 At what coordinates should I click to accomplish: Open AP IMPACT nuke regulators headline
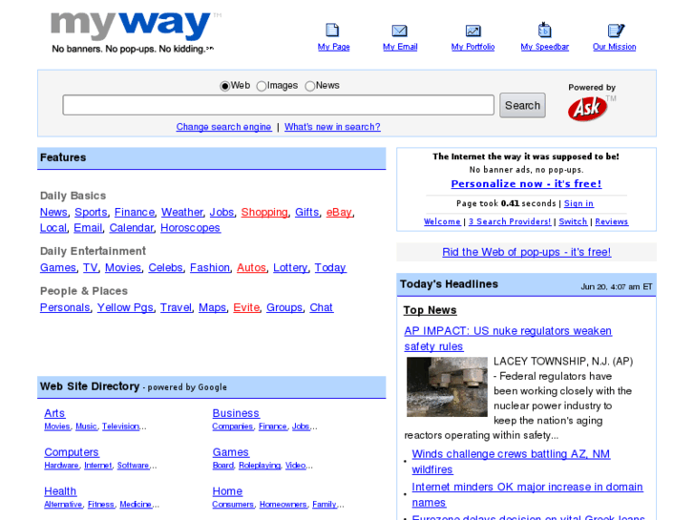(508, 339)
